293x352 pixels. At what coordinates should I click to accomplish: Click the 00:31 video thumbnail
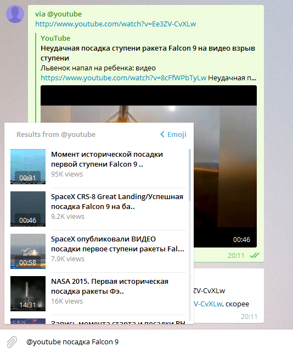28,167
